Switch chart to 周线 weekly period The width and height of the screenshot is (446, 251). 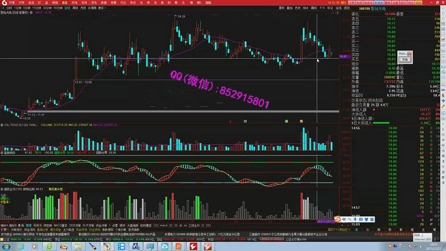pos(73,8)
